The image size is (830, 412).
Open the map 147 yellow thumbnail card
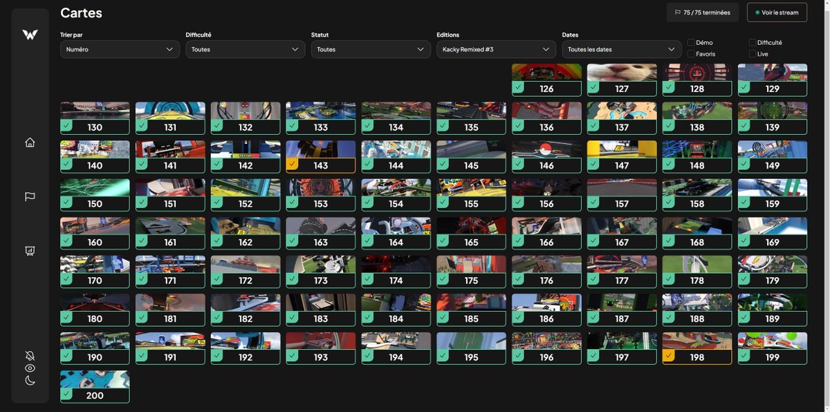622,157
